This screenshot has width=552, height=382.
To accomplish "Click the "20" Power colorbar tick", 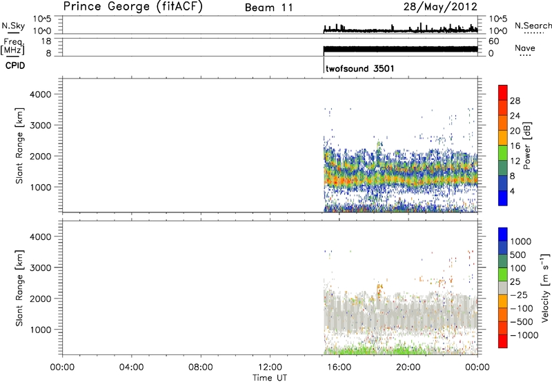I will tap(515, 131).
